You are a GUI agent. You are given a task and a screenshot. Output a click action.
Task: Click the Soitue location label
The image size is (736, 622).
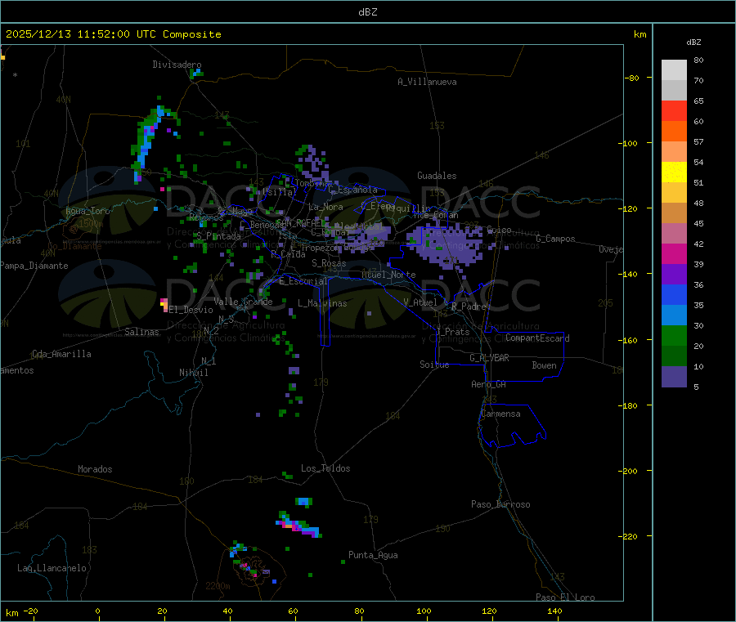click(434, 365)
